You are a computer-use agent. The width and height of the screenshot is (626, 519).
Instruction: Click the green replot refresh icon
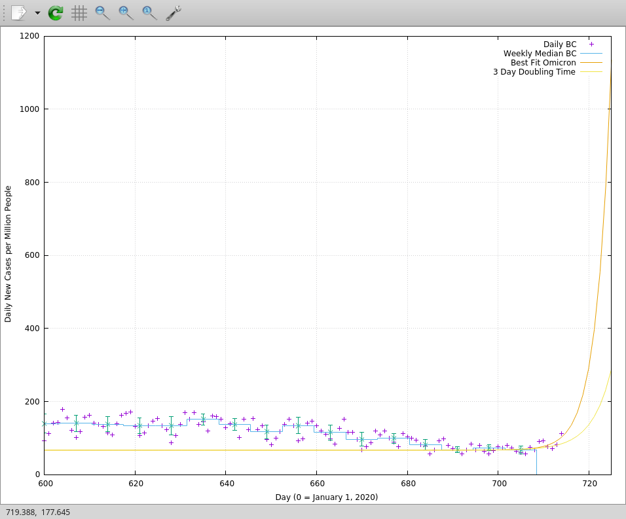[56, 13]
